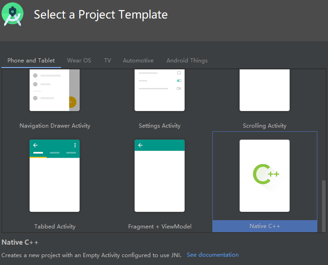Image resolution: width=328 pixels, height=265 pixels.
Task: Click the checkbox in Settings Activity preview
Action: tap(179, 73)
